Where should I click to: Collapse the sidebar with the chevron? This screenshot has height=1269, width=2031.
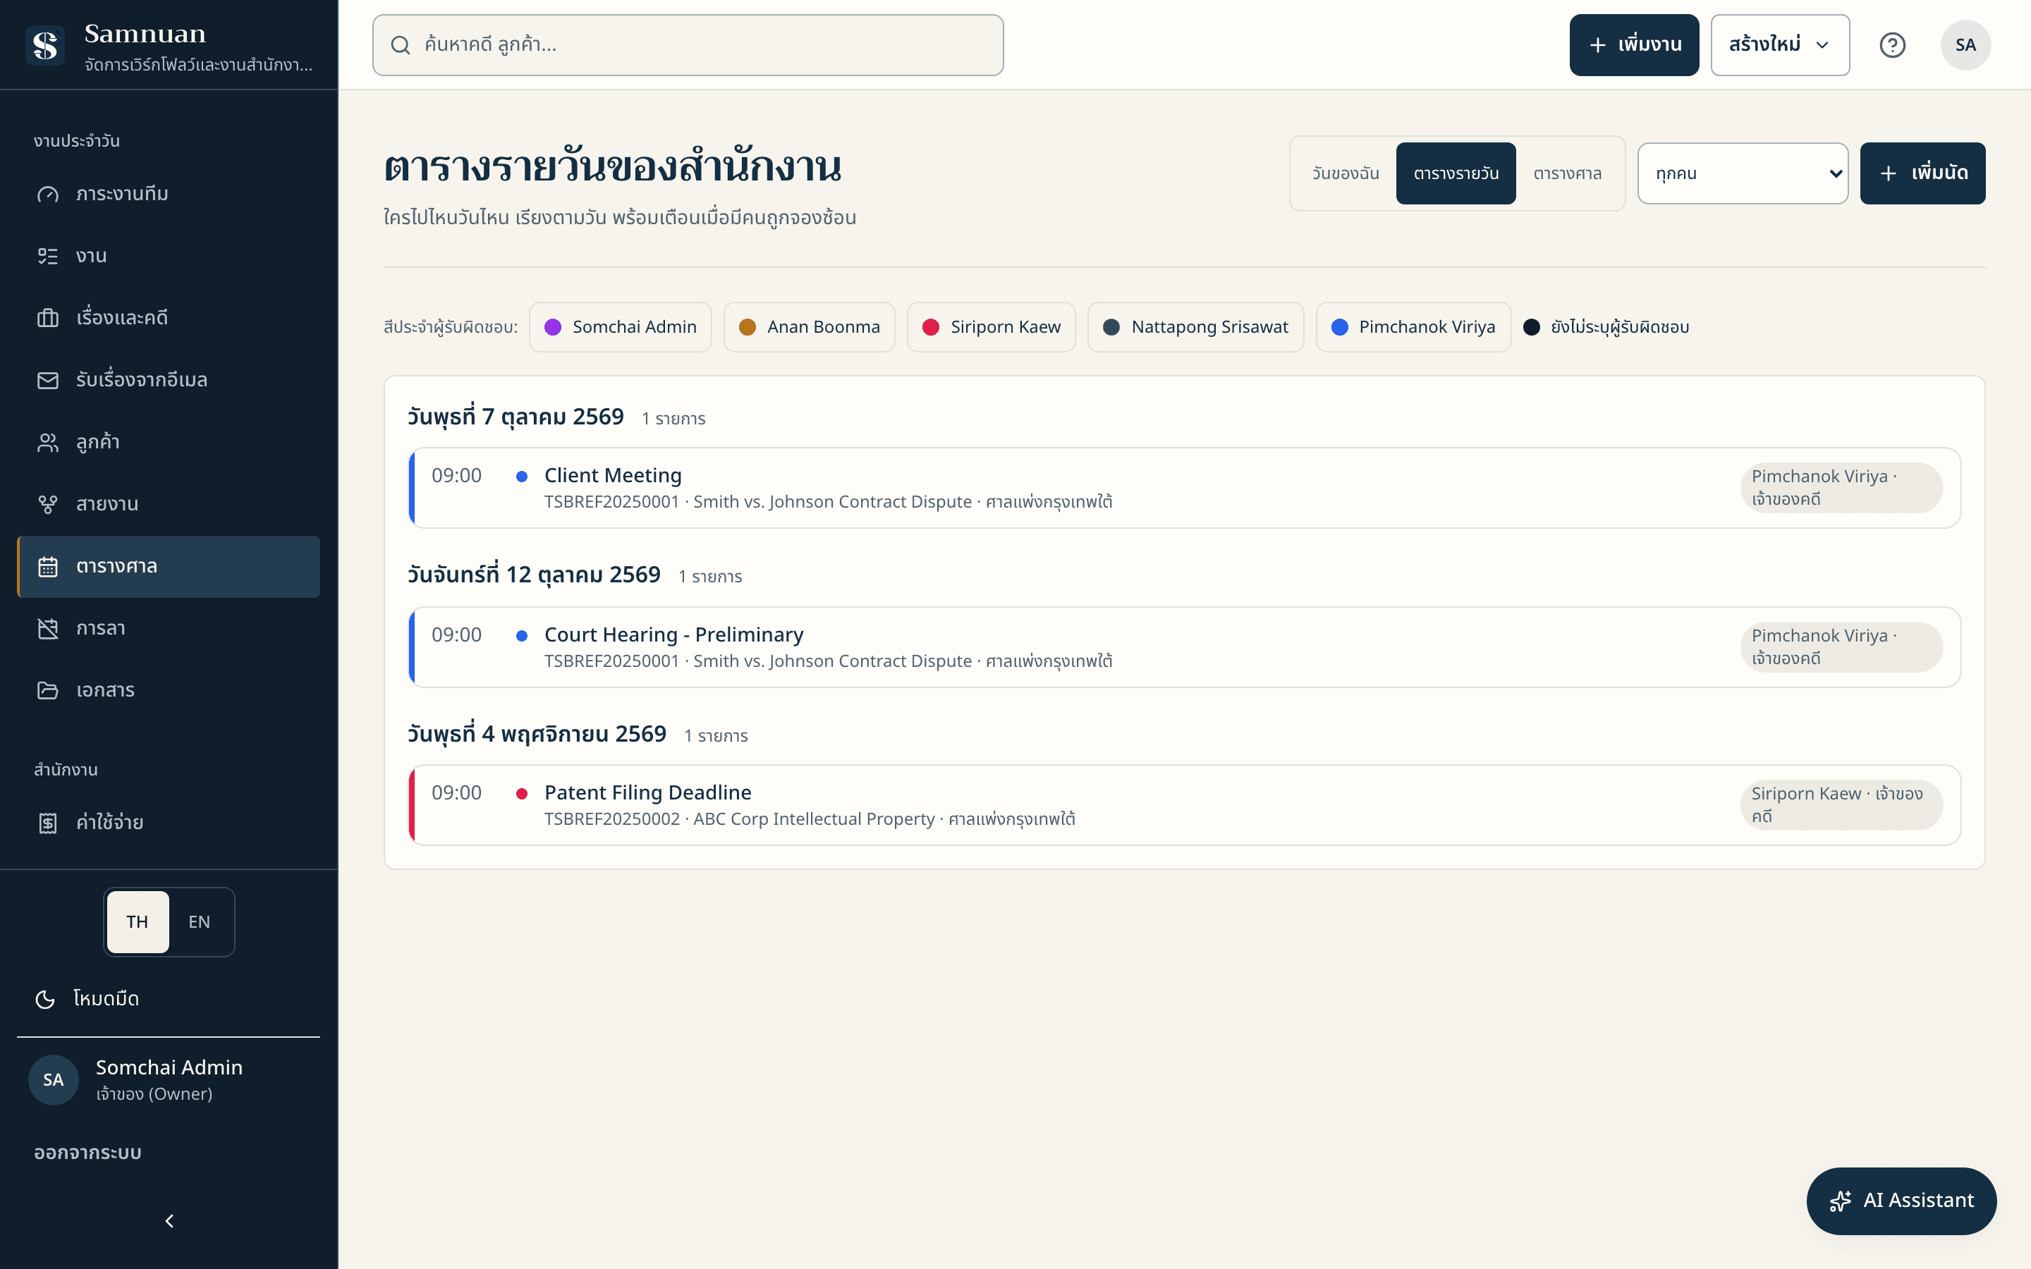tap(169, 1221)
